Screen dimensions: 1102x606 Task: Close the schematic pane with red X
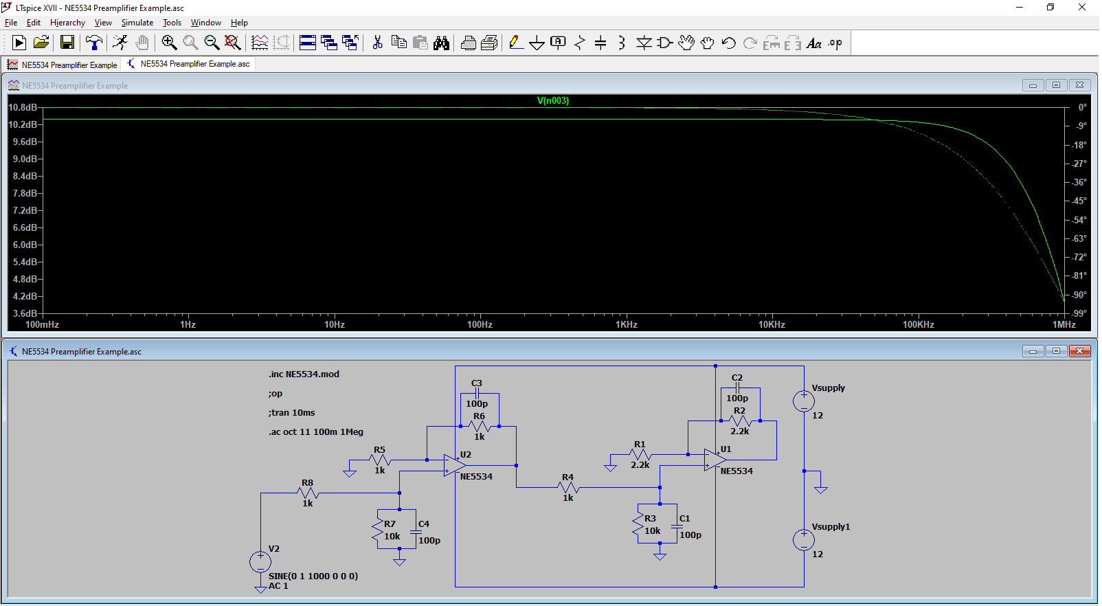pyautogui.click(x=1079, y=351)
